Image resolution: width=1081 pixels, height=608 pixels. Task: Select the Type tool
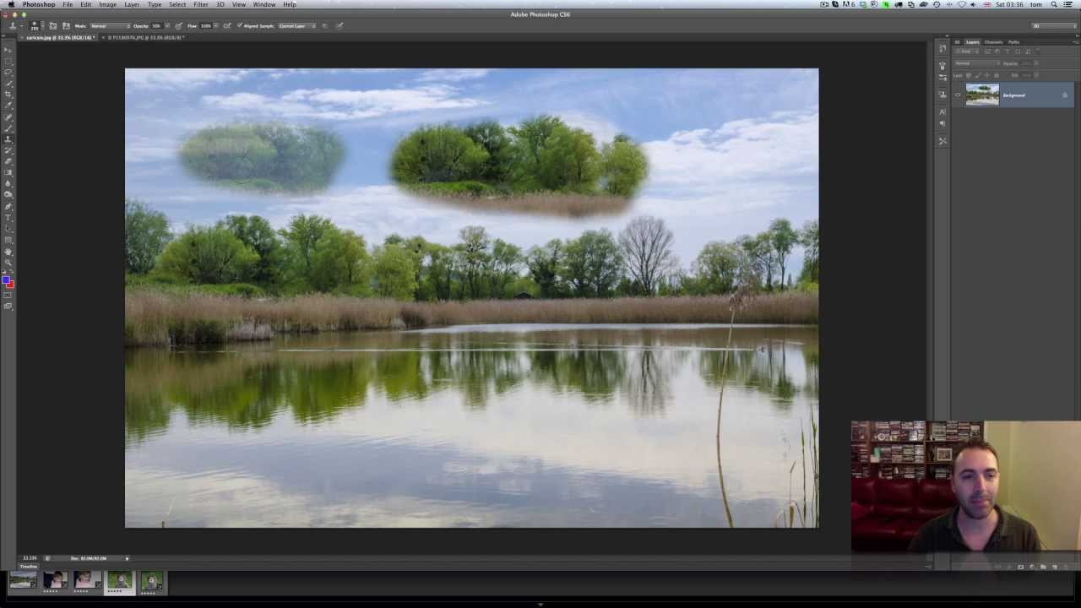click(x=8, y=217)
